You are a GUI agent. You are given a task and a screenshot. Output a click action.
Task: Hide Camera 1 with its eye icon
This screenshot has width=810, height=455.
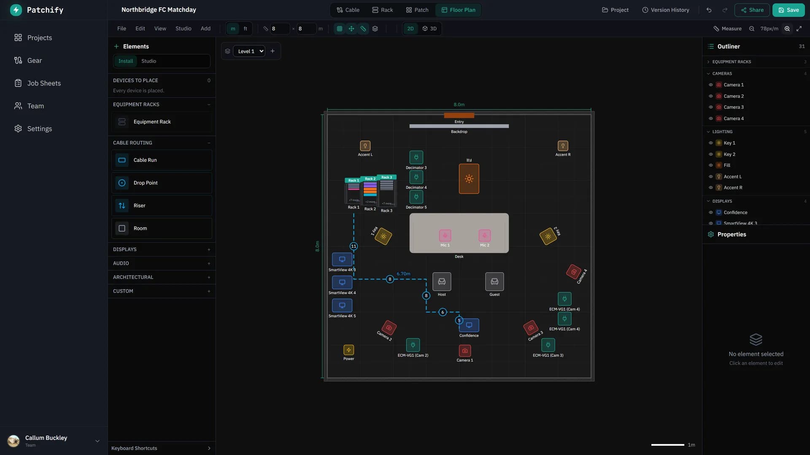tap(711, 85)
